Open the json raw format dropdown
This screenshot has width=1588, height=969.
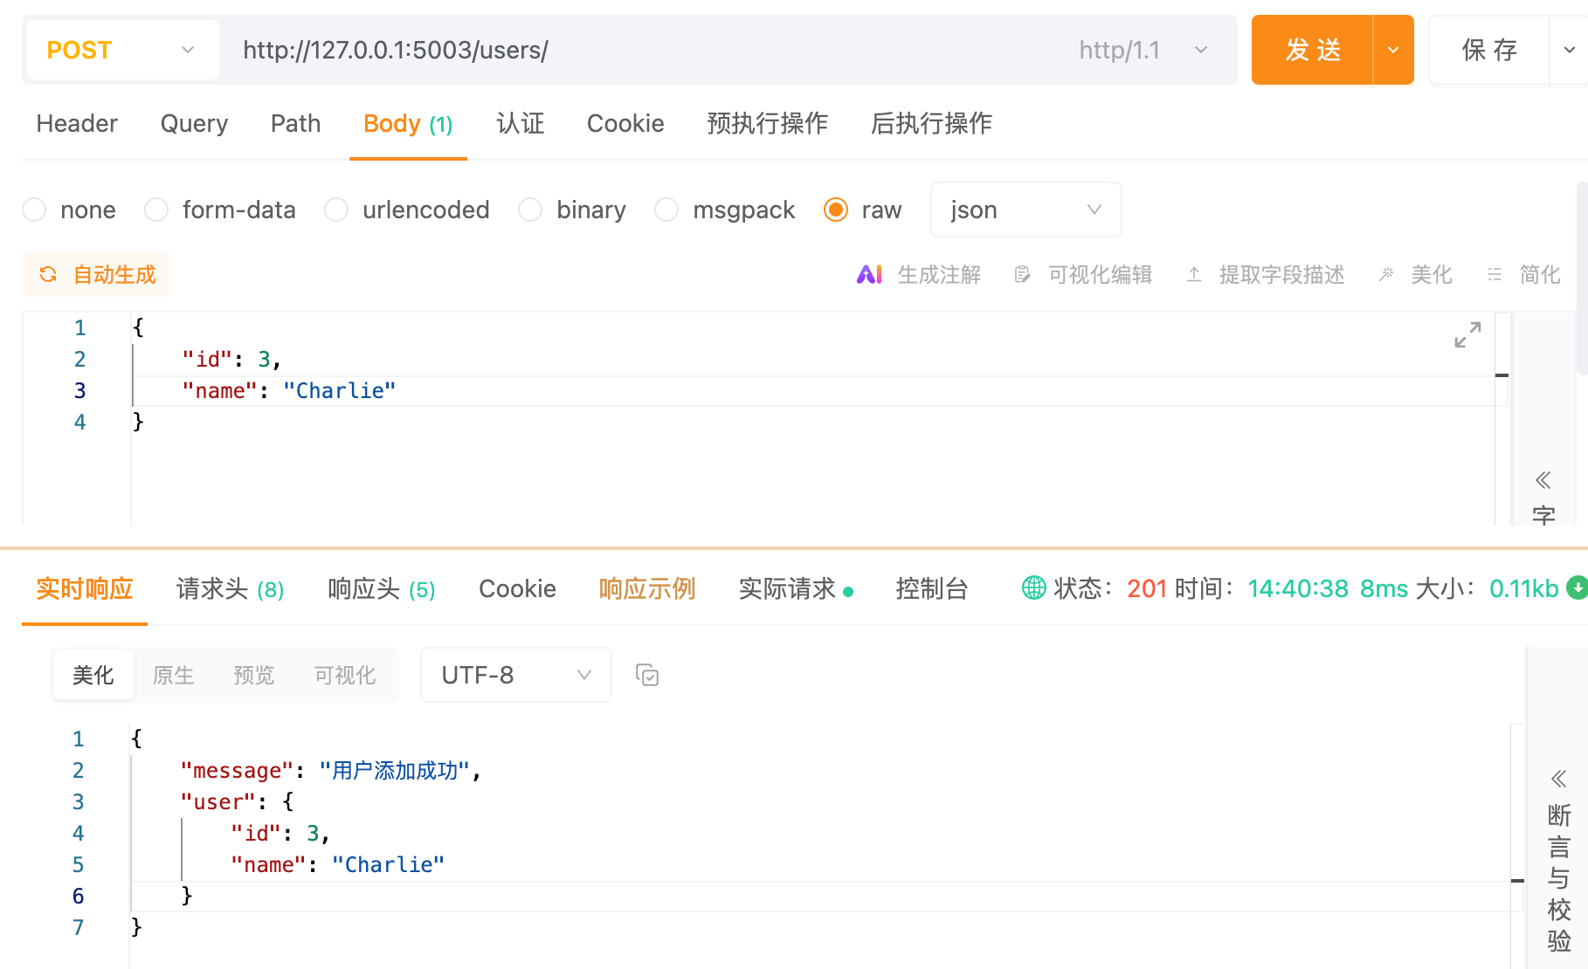(1025, 210)
